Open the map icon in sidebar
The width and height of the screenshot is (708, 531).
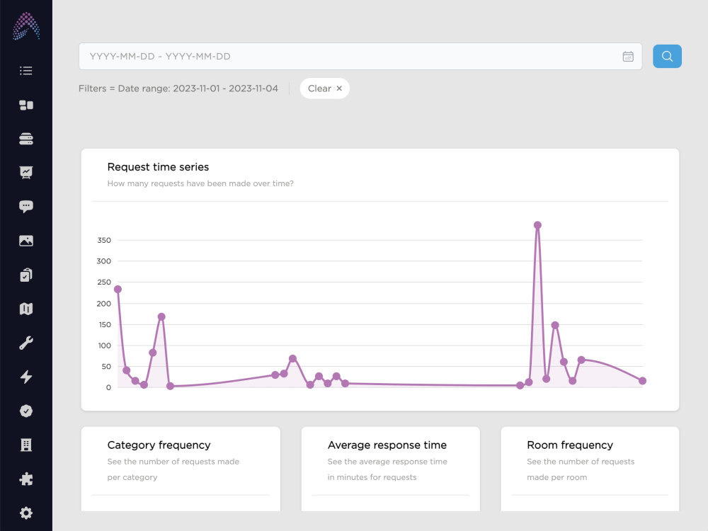(x=26, y=309)
